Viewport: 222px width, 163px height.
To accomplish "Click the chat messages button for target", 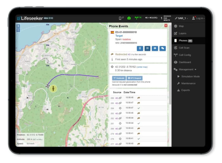I will coord(162,48).
